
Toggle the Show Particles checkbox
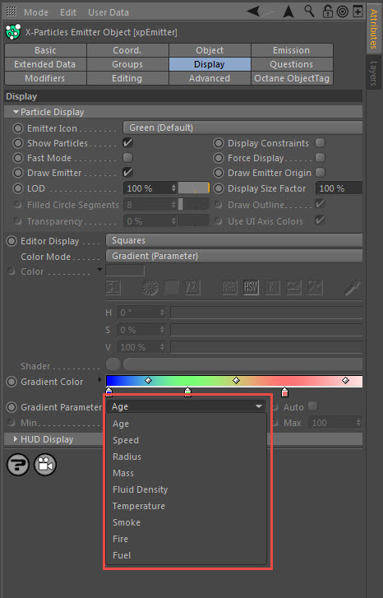[127, 143]
